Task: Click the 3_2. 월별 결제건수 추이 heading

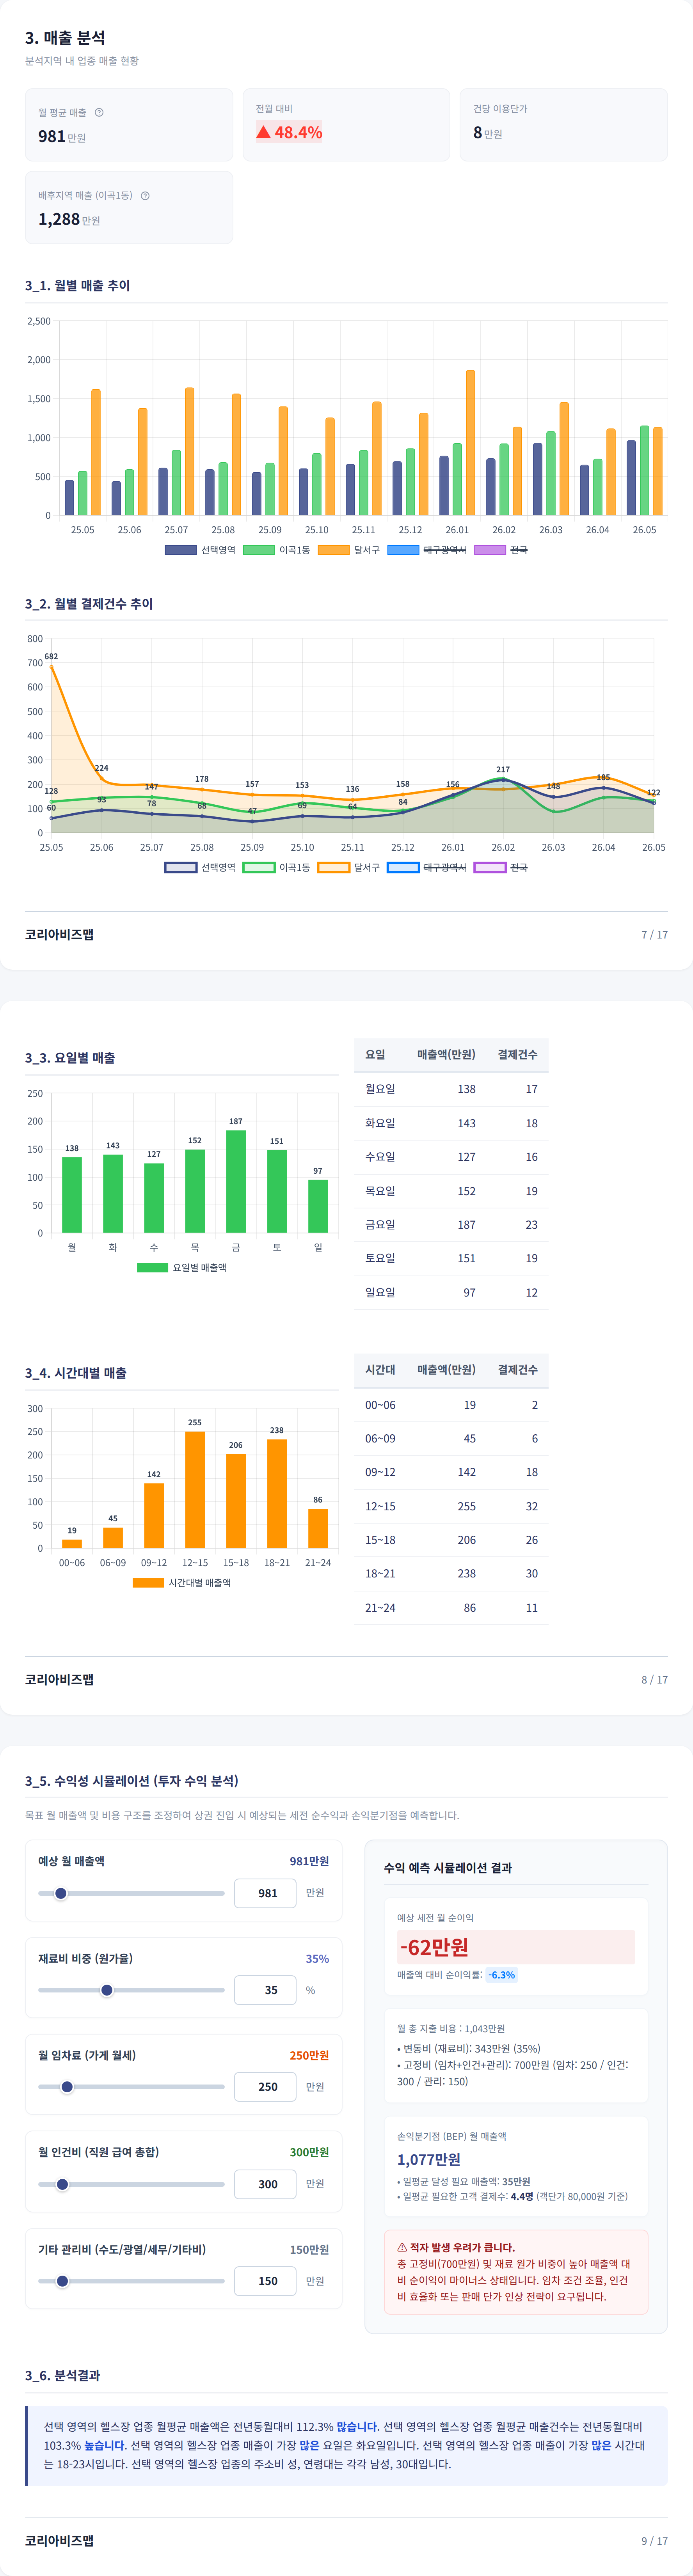Action: 89,603
